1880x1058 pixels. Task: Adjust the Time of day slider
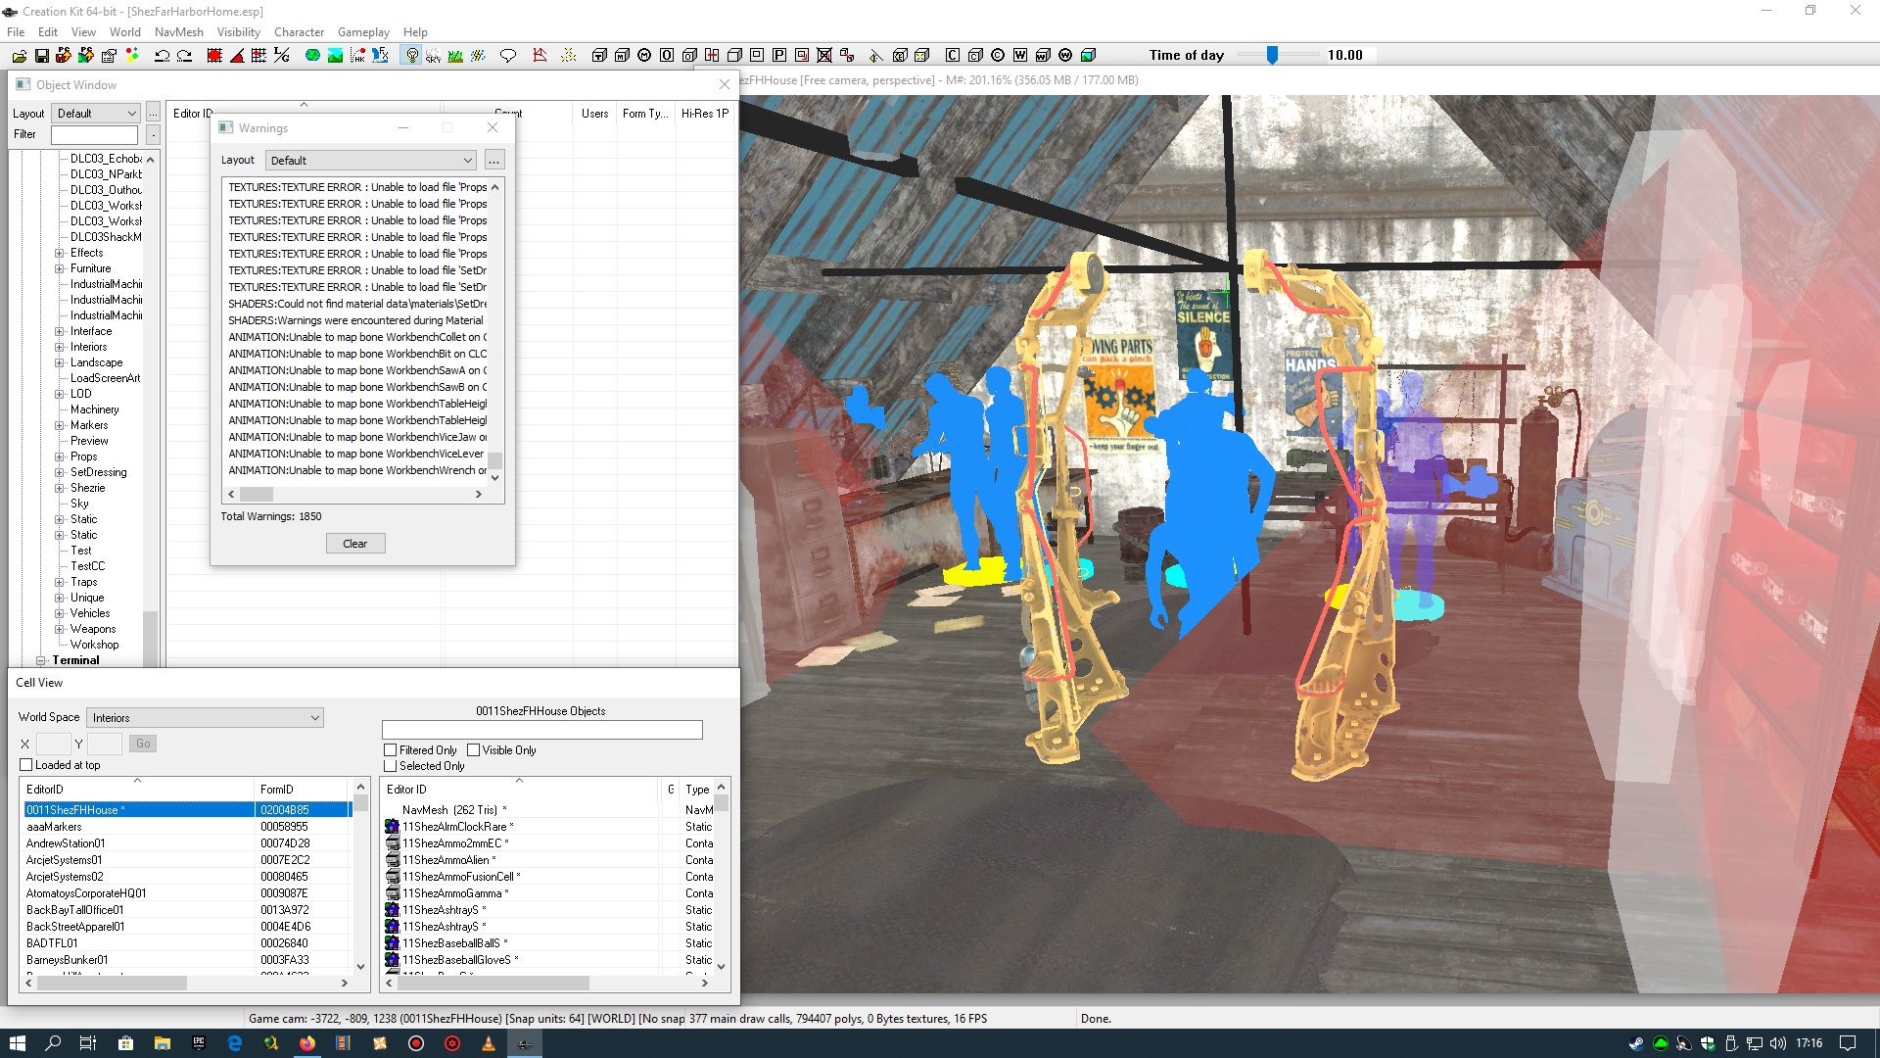[1272, 56]
